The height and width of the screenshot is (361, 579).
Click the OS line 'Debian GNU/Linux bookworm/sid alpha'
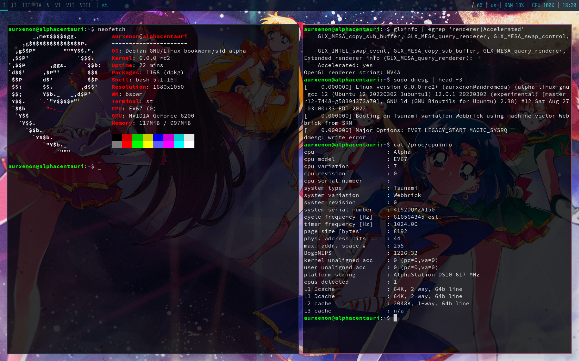coord(186,51)
